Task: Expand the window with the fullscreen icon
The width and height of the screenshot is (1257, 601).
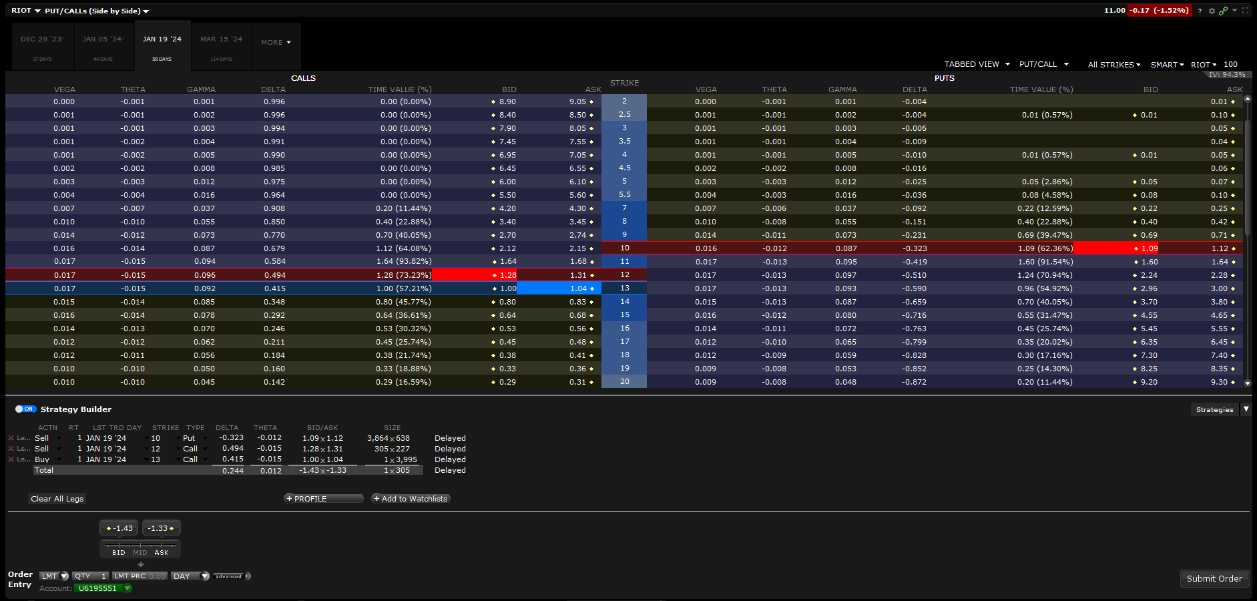Action: [1245, 10]
